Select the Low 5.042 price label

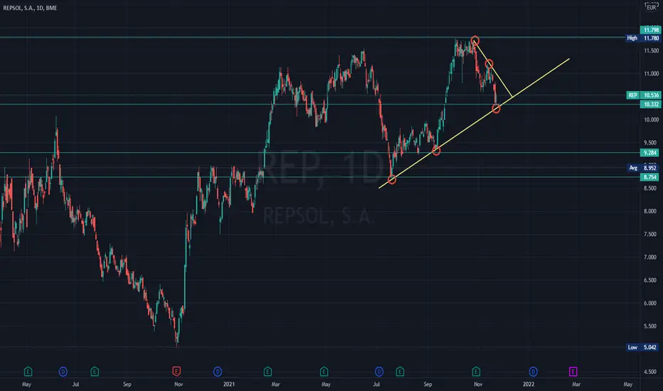(642, 347)
